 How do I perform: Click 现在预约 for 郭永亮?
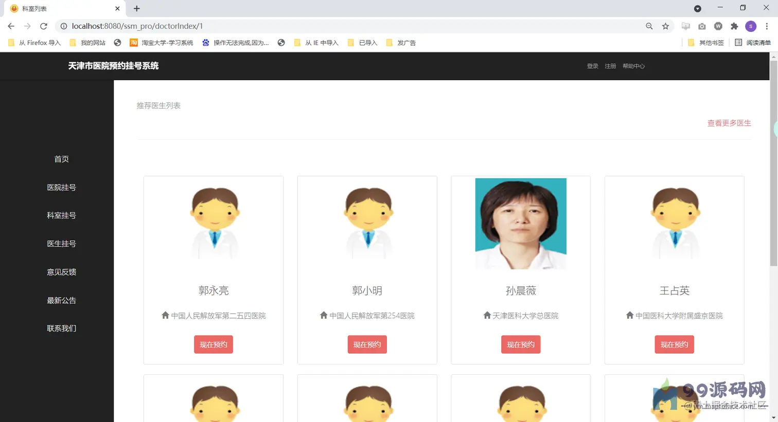click(214, 344)
